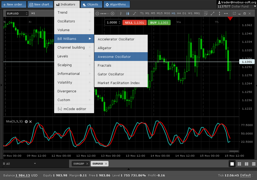257x180 pixels.
Task: Expand the Trend indicators submenu
Action: pyautogui.click(x=74, y=13)
